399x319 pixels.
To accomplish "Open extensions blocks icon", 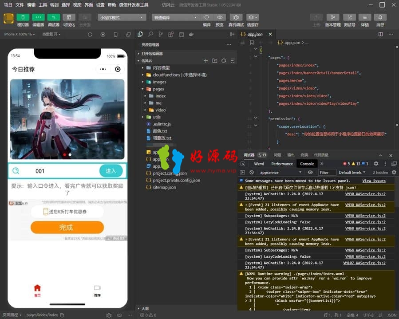I will coord(171,34).
